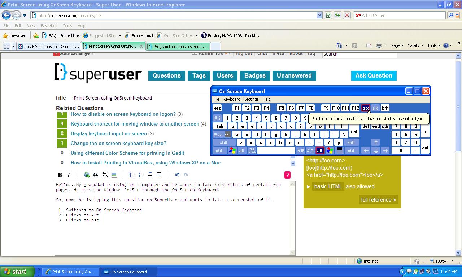Create a numbered list in the editor
Image resolution: width=462 pixels, height=277 pixels.
pyautogui.click(x=132, y=175)
